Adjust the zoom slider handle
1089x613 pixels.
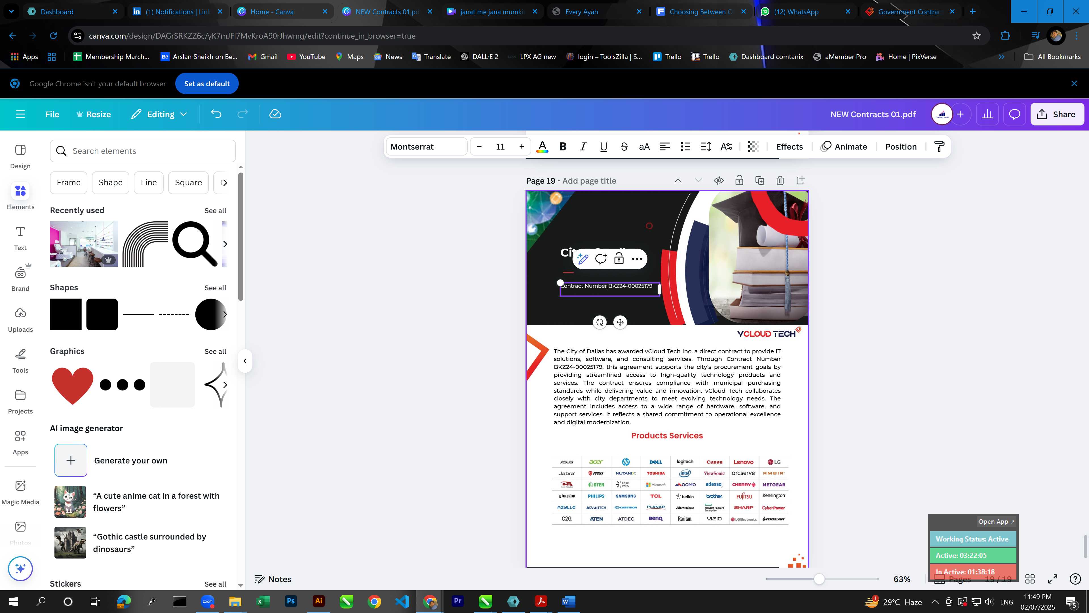click(x=819, y=579)
